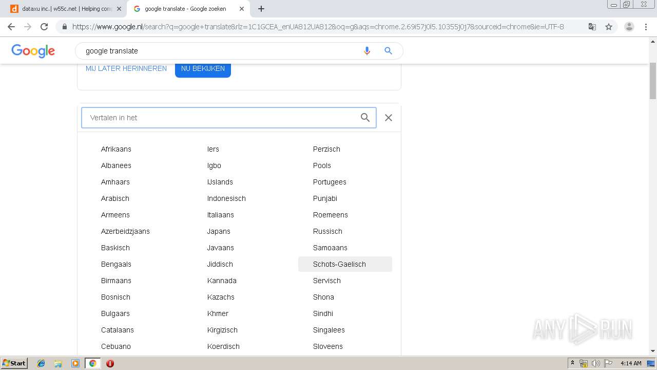
Task: Click the scrollbar down arrow
Action: click(653, 351)
